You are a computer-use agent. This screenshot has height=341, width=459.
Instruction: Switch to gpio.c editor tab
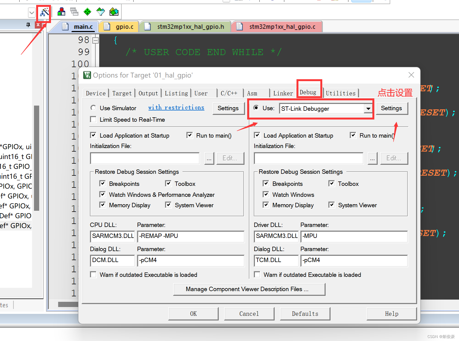tap(118, 27)
